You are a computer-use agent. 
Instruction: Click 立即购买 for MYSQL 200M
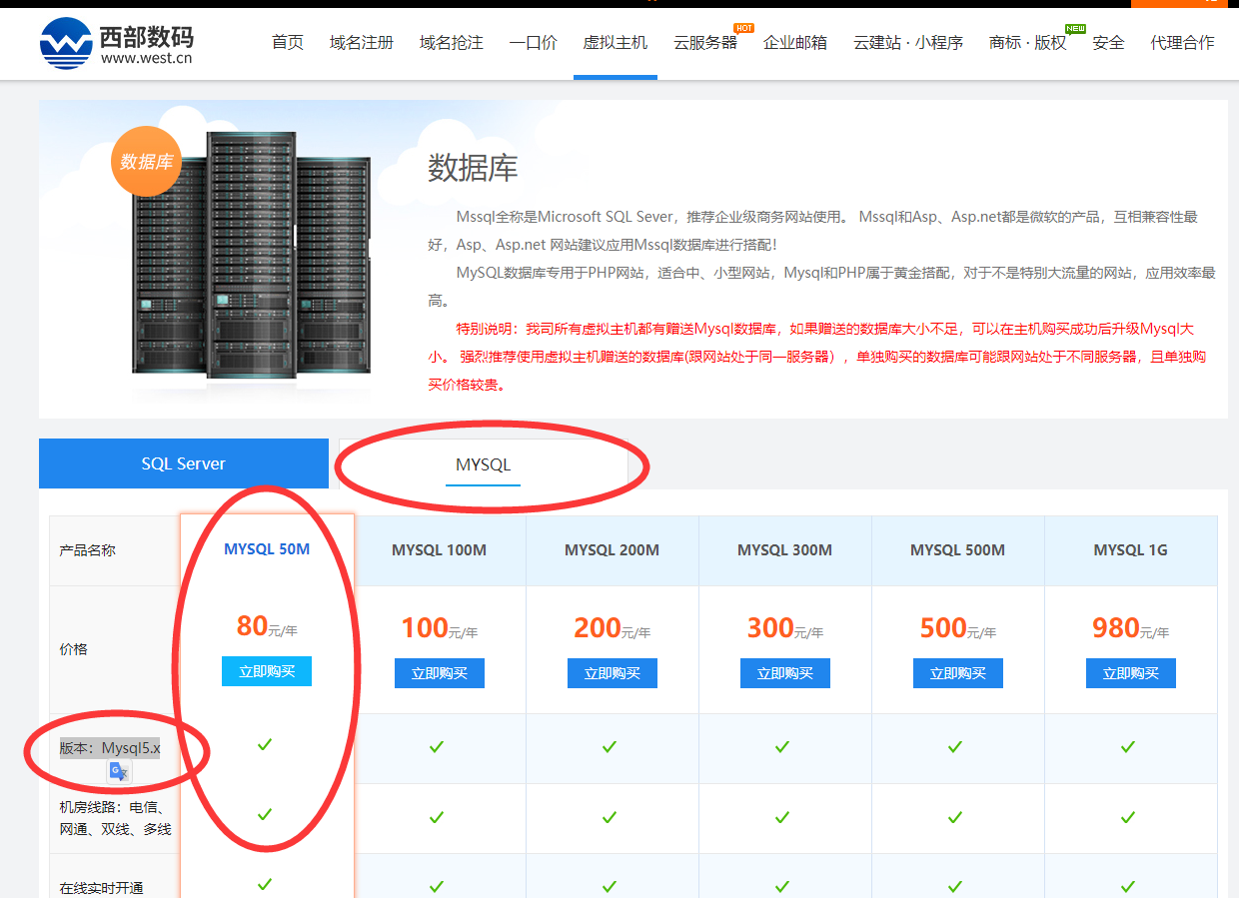(613, 673)
